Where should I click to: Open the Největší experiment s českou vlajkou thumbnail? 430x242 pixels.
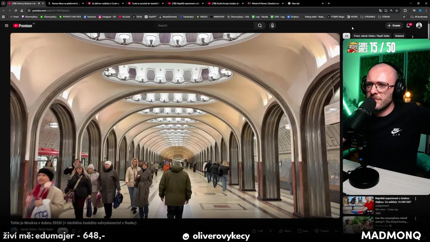[358, 205]
